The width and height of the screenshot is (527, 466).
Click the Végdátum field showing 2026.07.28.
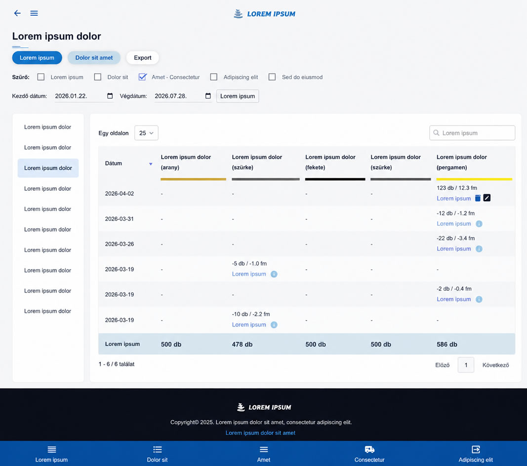pyautogui.click(x=183, y=96)
